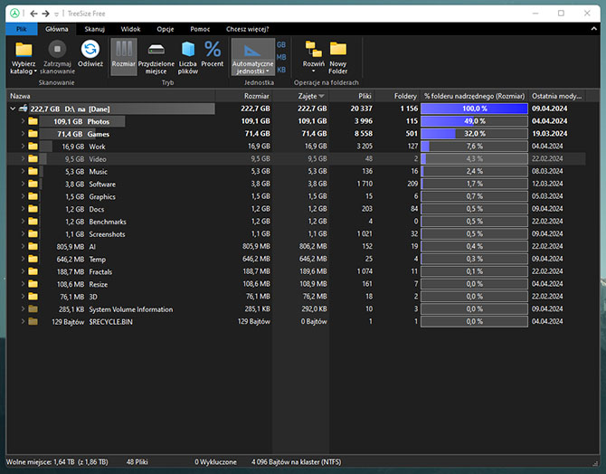
Task: Switch to the Skanuj ribbon tab
Action: (95, 29)
